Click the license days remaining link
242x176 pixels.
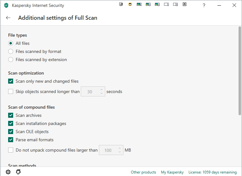213,172
